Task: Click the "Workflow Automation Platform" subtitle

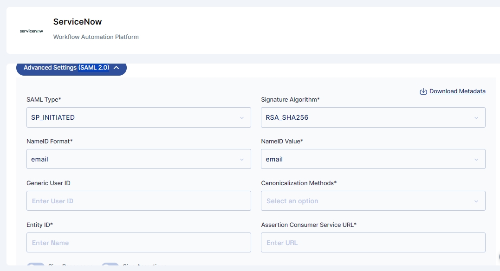Action: tap(96, 37)
